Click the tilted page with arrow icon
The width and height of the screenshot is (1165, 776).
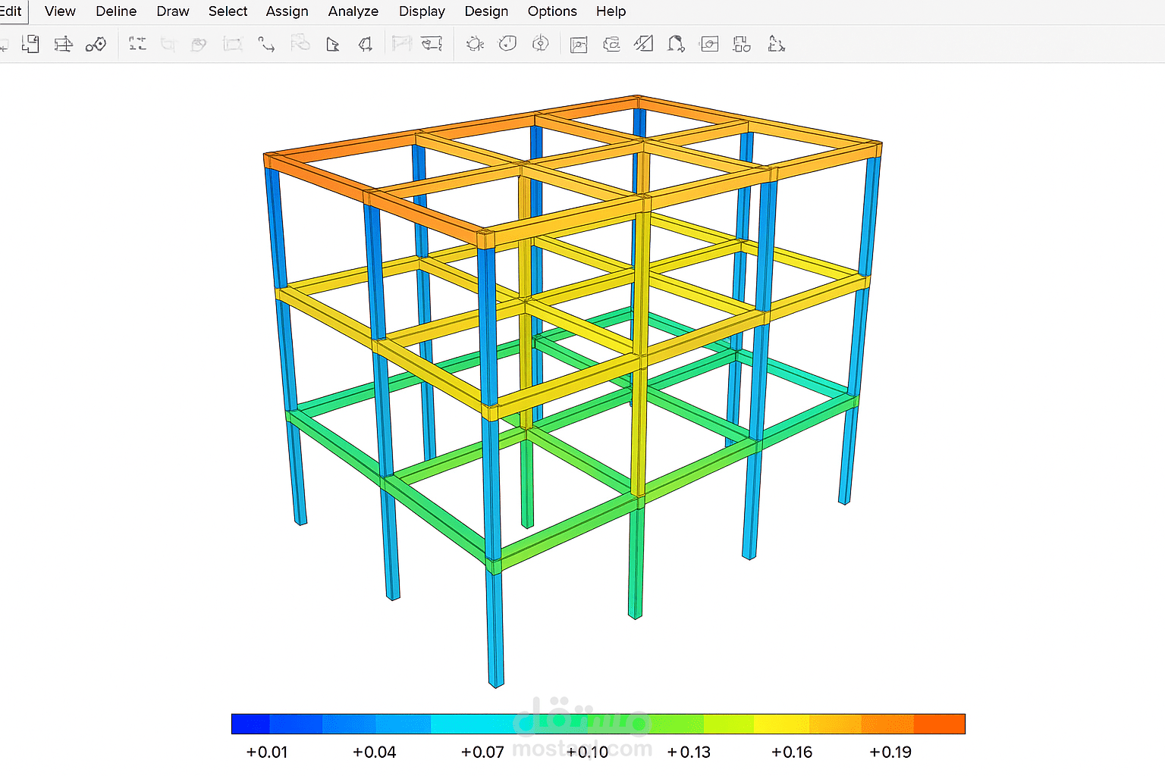pos(366,45)
